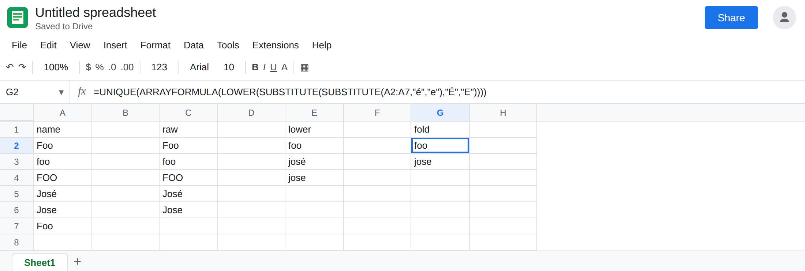
Task: Toggle underline formatting
Action: (273, 67)
